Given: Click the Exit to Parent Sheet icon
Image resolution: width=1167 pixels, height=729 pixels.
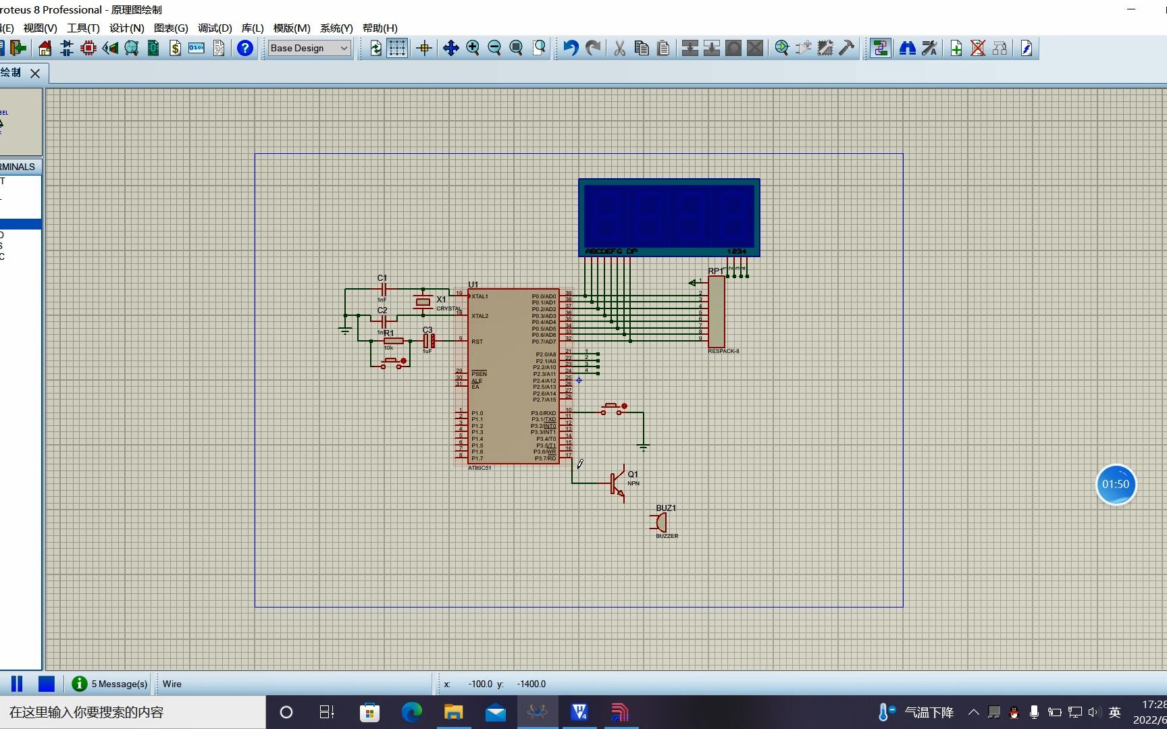Looking at the screenshot, I should (x=1000, y=48).
